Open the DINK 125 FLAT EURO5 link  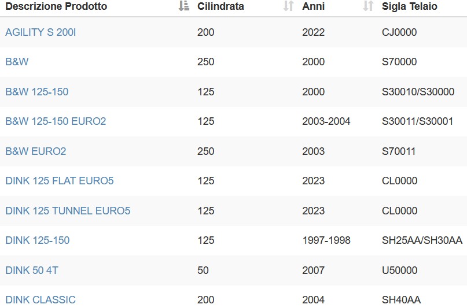60,181
